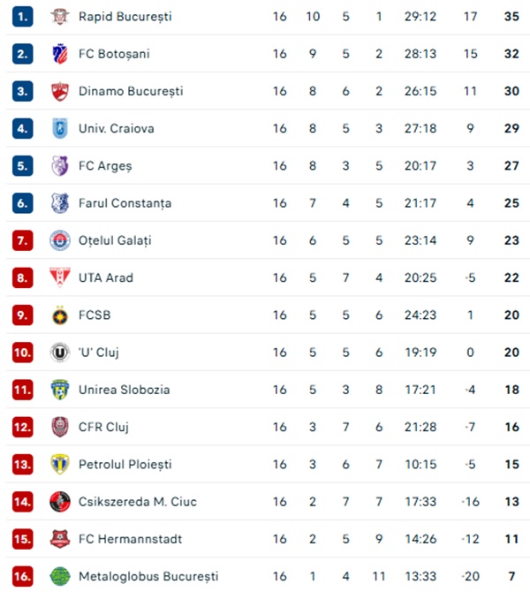The width and height of the screenshot is (530, 592).
Task: Click the 'U' Cluj crest icon
Action: tap(60, 353)
